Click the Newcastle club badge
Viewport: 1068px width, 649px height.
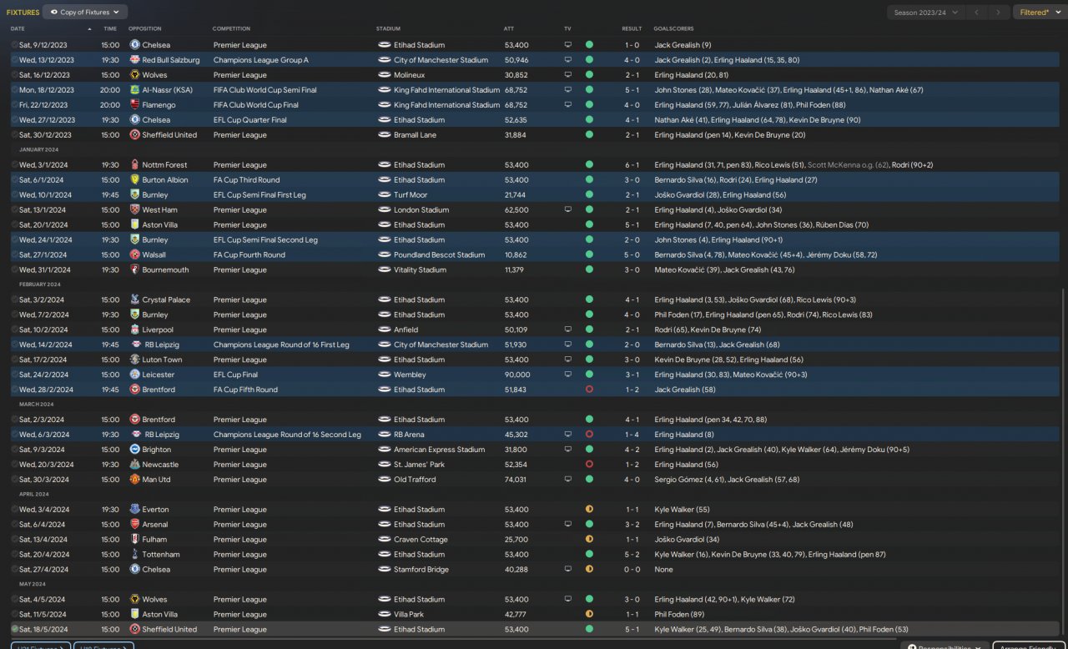click(x=135, y=465)
